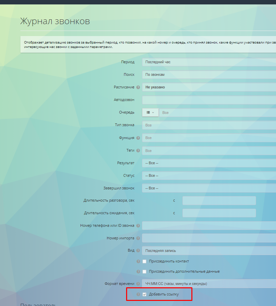Click help icon before Добавить ссылку checkbox

(138, 294)
